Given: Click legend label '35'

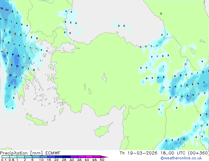Looking at the screenshot, I should (x=79, y=160).
